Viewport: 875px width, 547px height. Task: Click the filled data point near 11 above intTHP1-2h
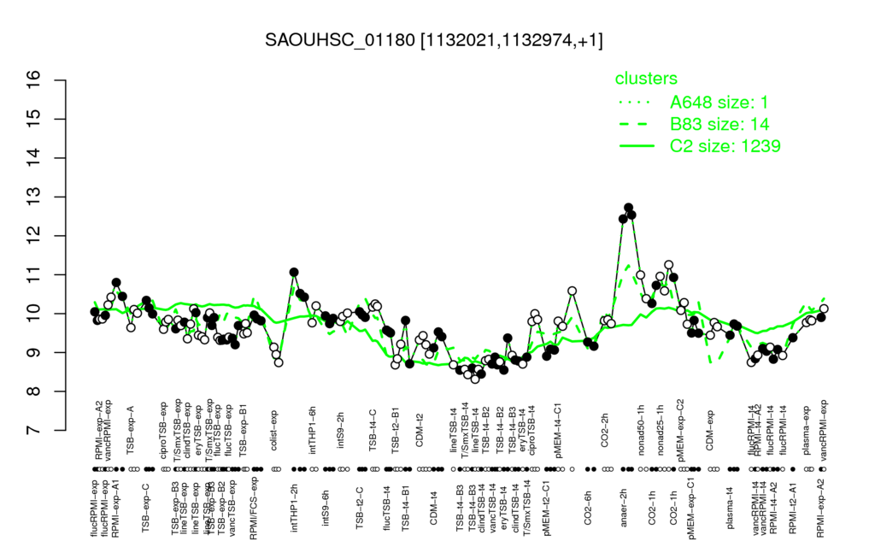pos(294,273)
